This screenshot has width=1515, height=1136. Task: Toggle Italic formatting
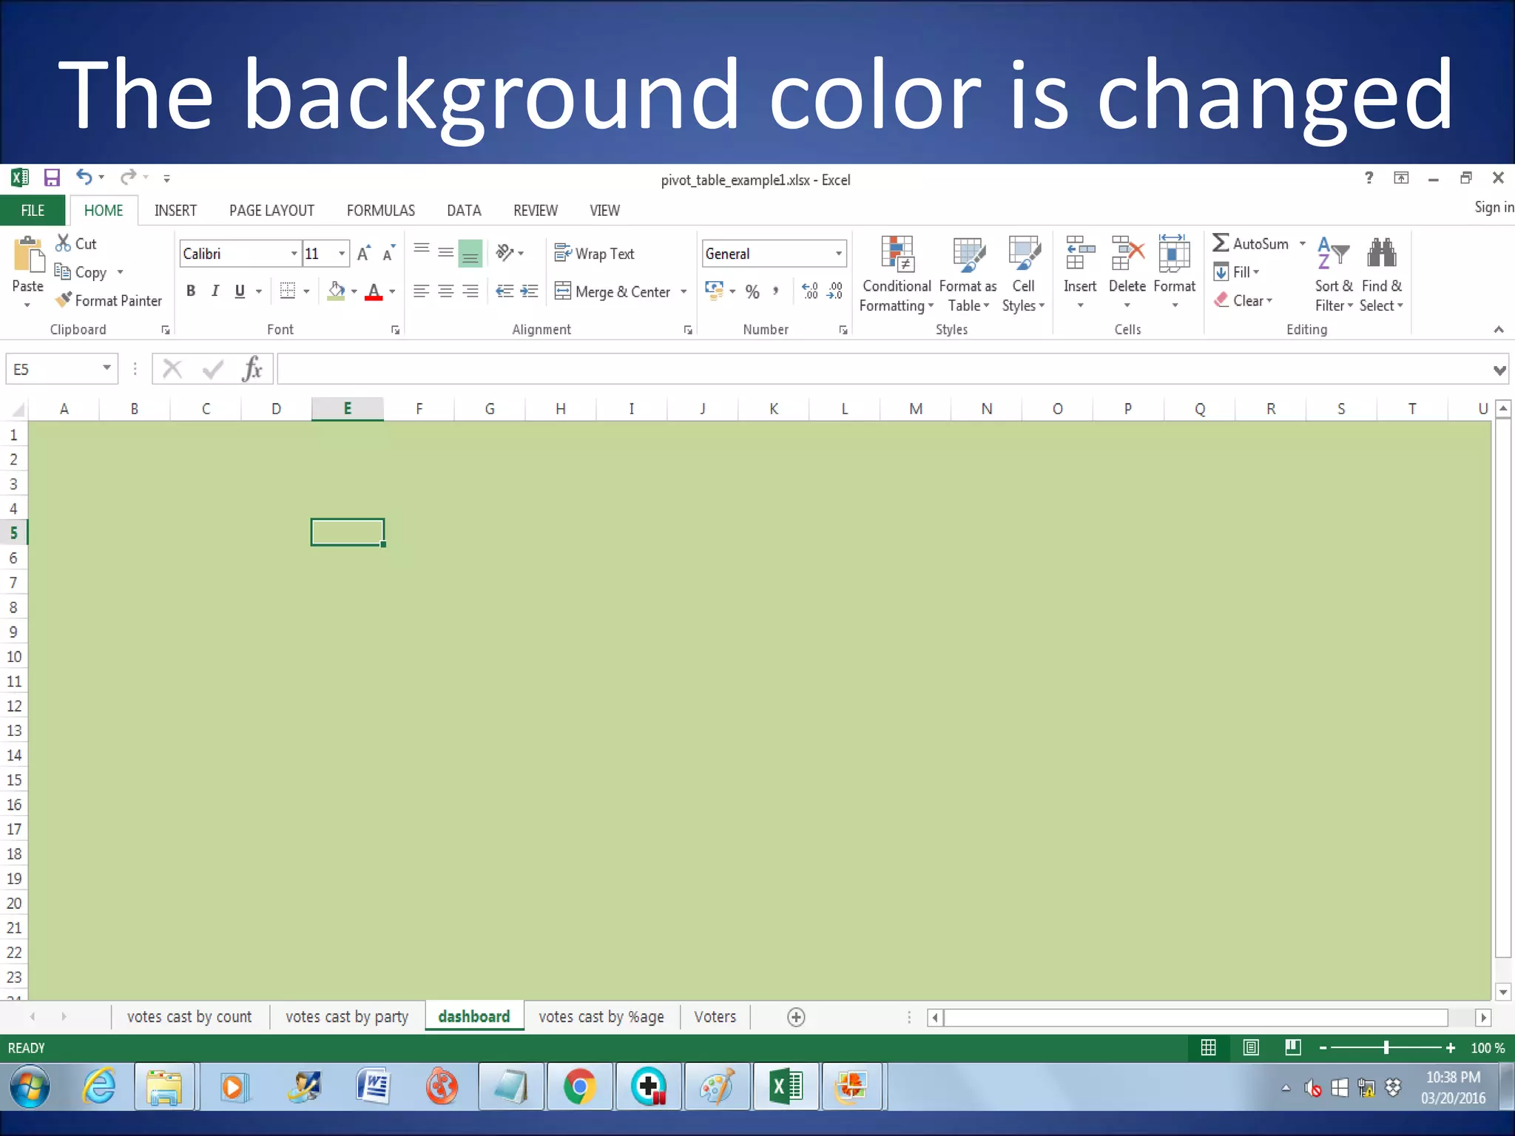pos(215,291)
